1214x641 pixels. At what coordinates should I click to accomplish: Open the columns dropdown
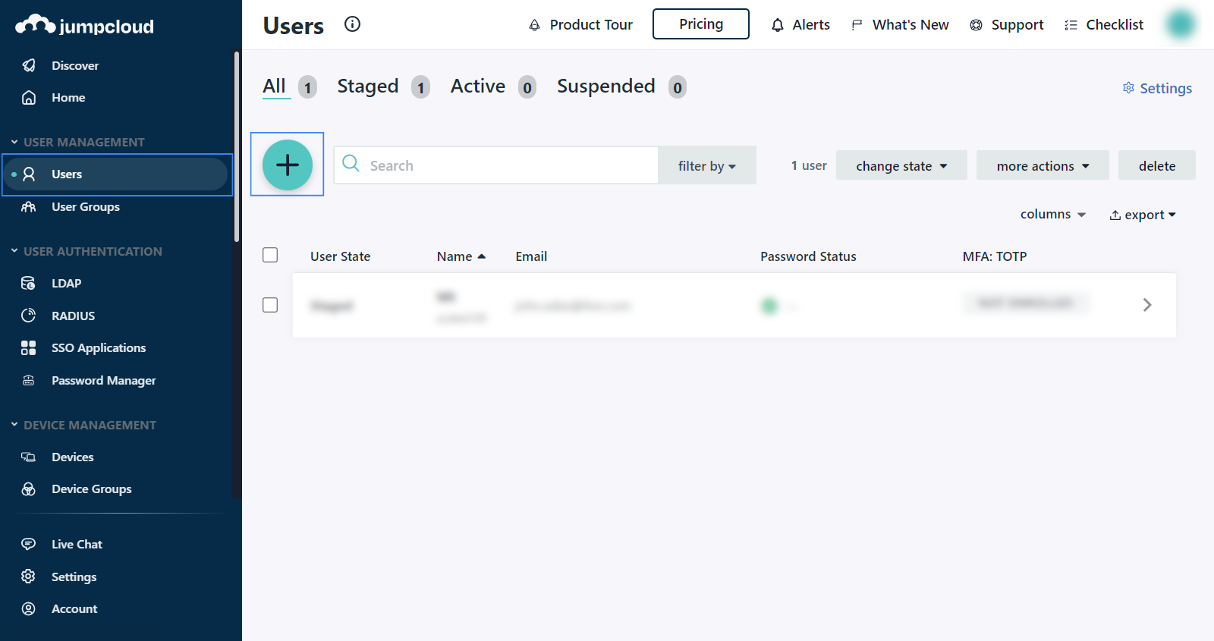click(1052, 215)
